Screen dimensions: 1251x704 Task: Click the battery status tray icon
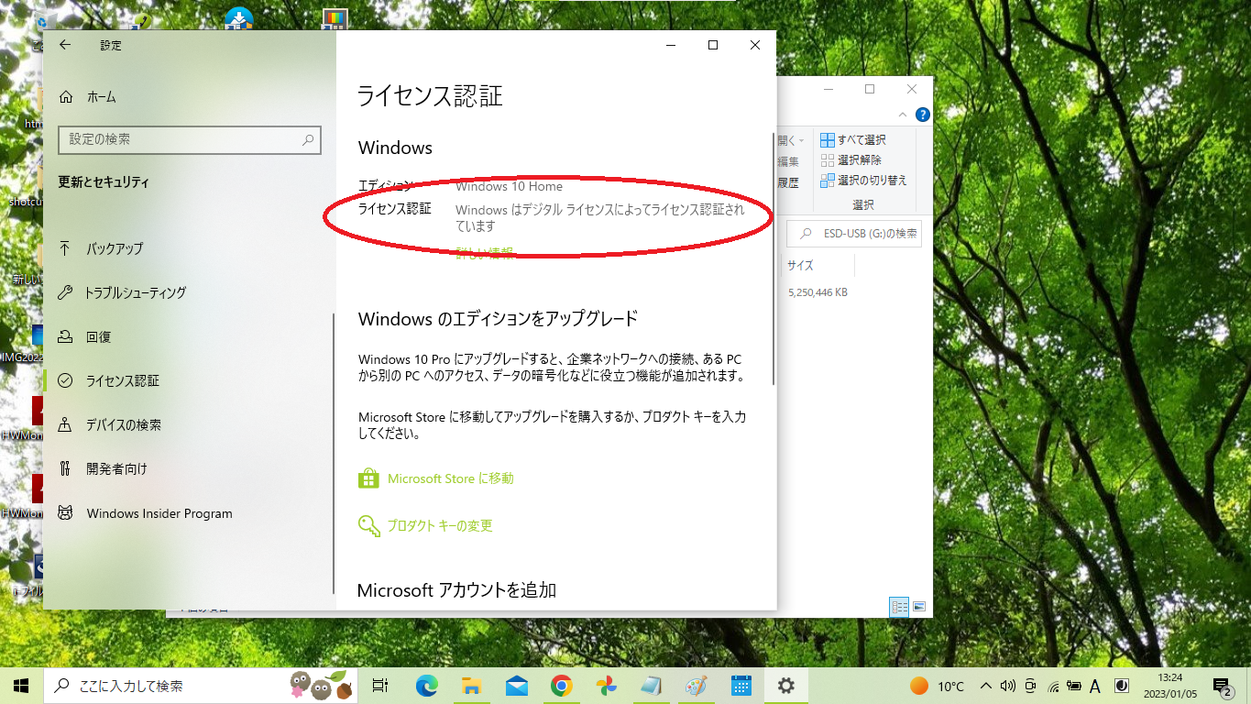point(1072,686)
